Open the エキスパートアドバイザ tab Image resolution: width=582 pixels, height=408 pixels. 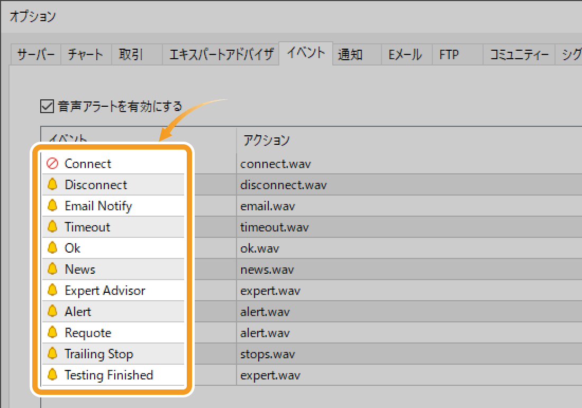[x=221, y=54]
